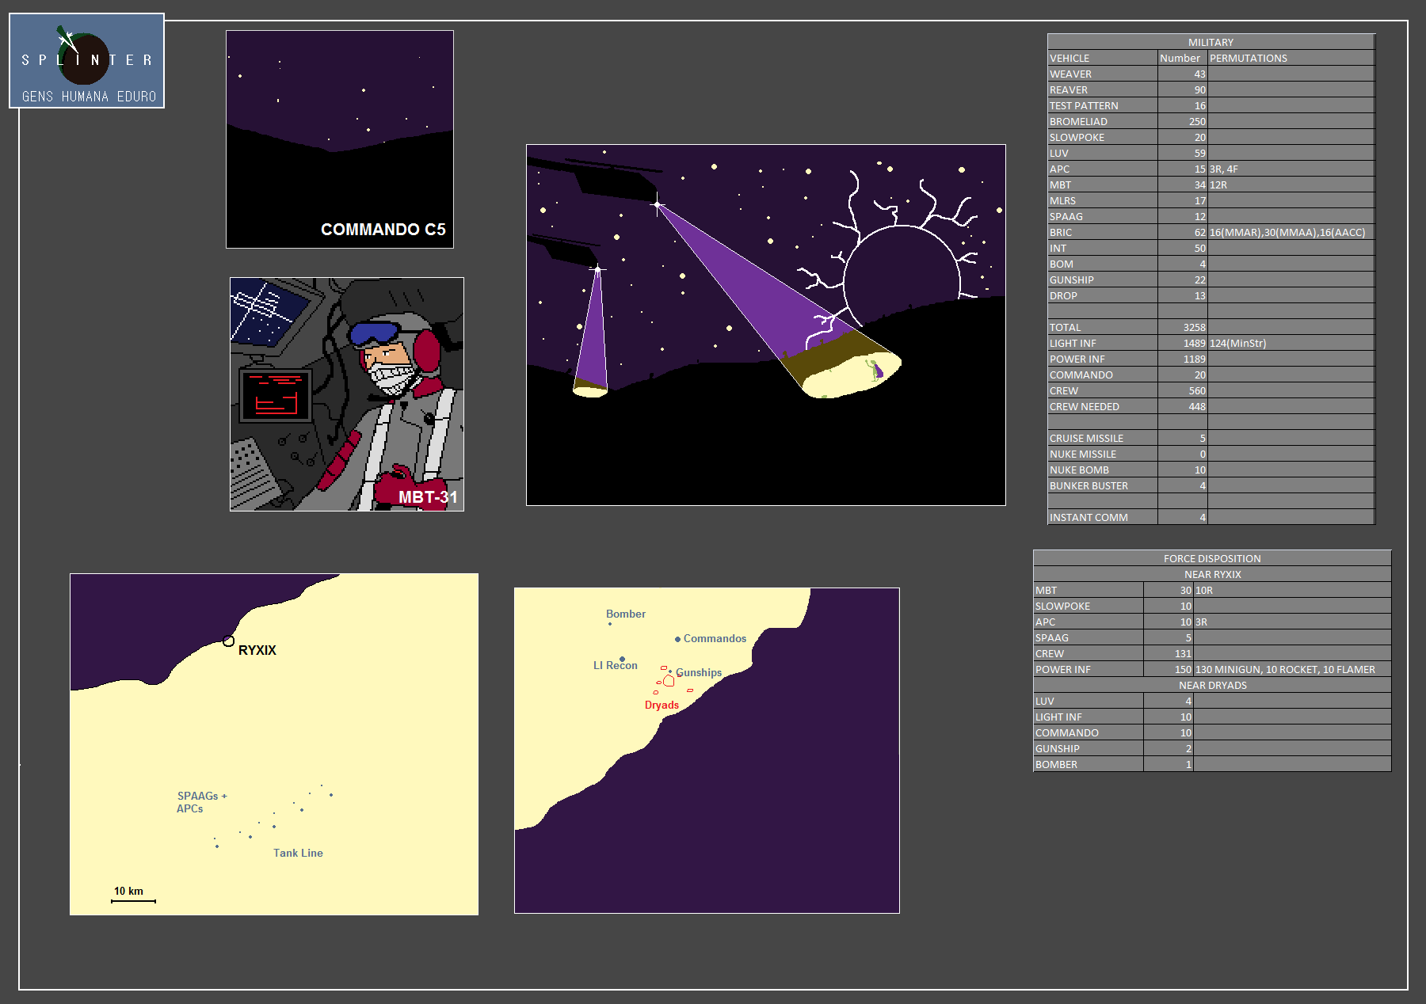Viewport: 1426px width, 1004px height.
Task: Open the MBT-31 pilot portrait
Action: [346, 394]
